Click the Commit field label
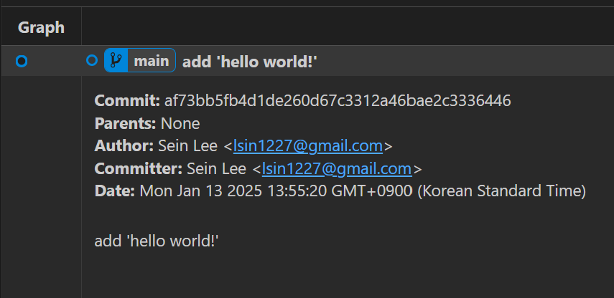The width and height of the screenshot is (614, 298). coord(127,101)
